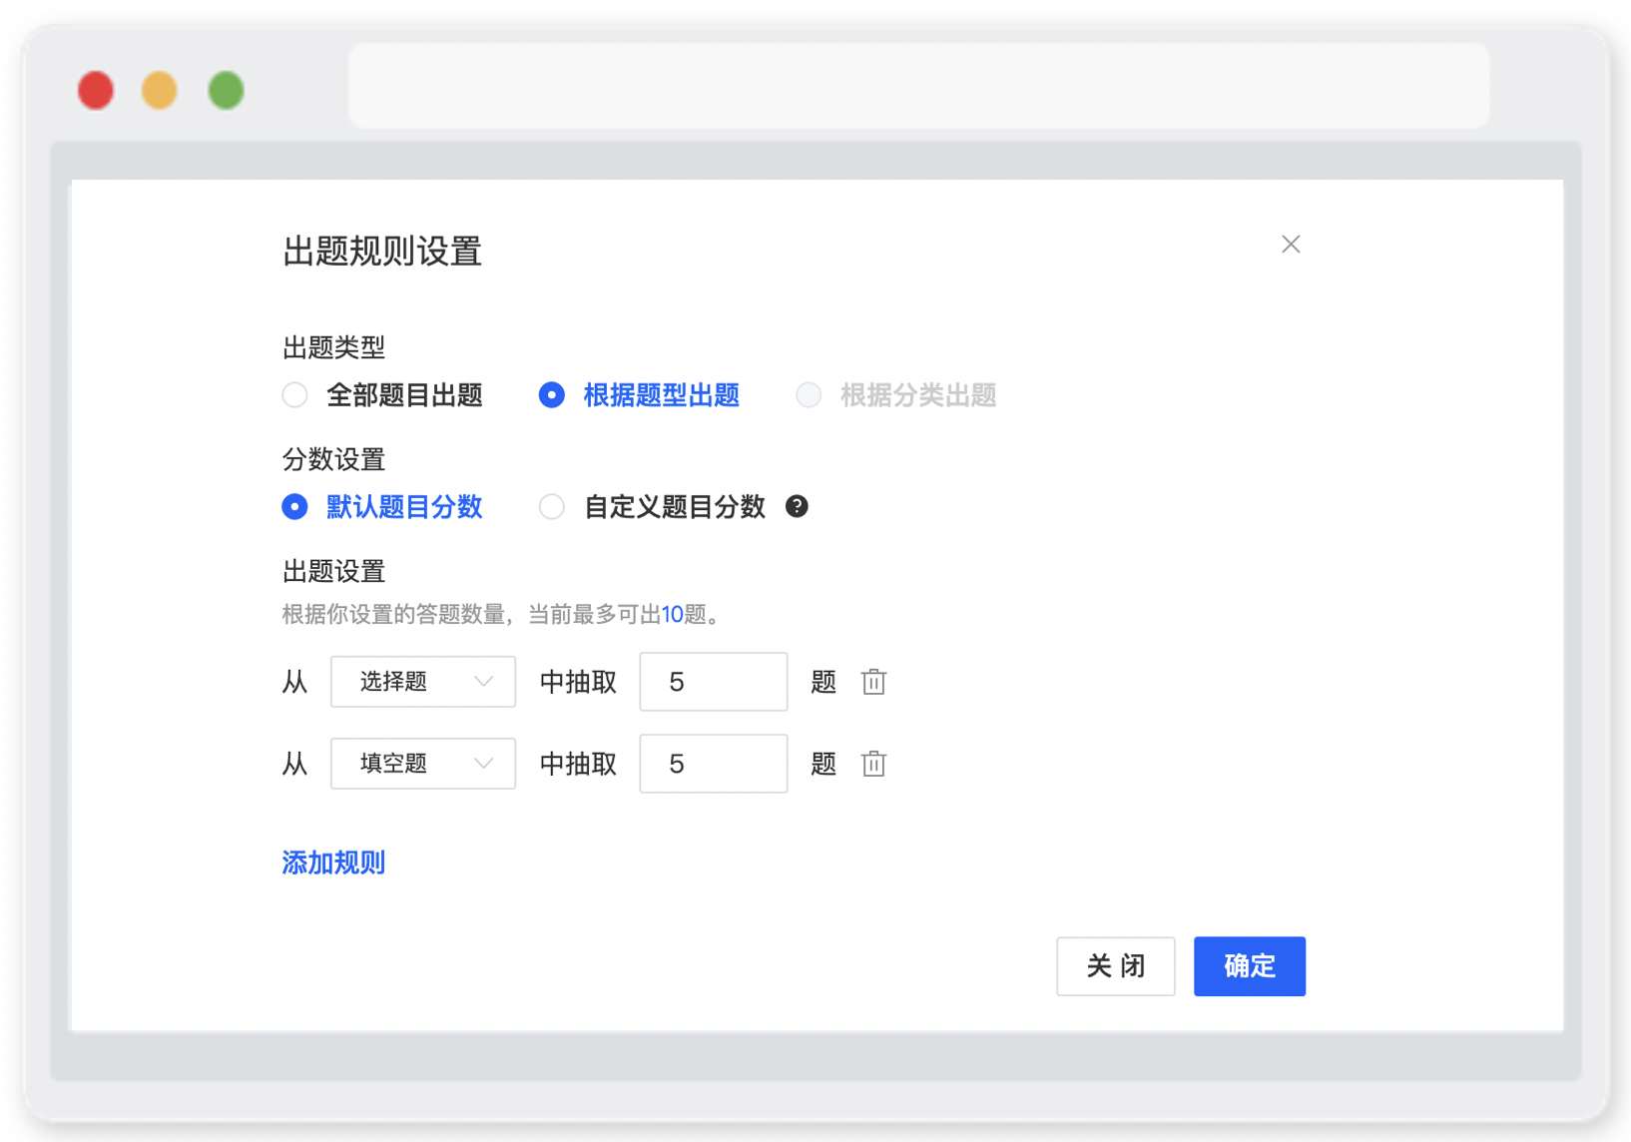The height and width of the screenshot is (1142, 1631).
Task: Click the green maximize dot
Action: pos(227,90)
